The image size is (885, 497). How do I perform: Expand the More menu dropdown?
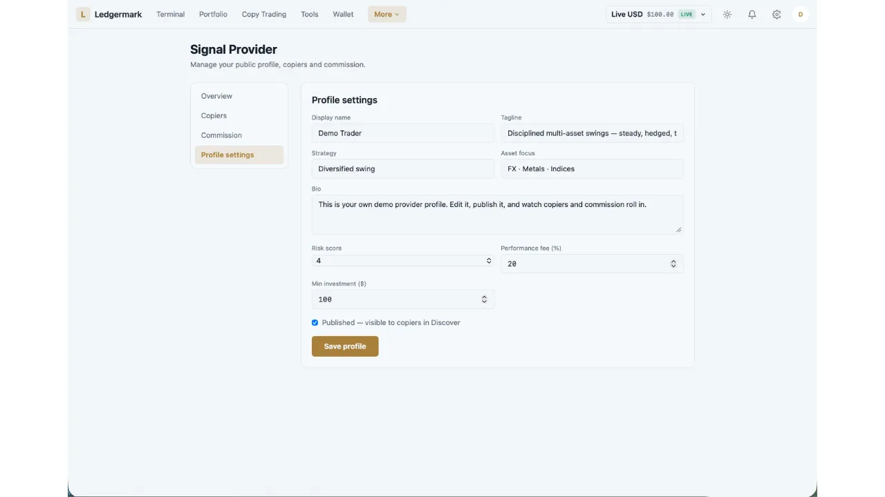click(x=387, y=14)
